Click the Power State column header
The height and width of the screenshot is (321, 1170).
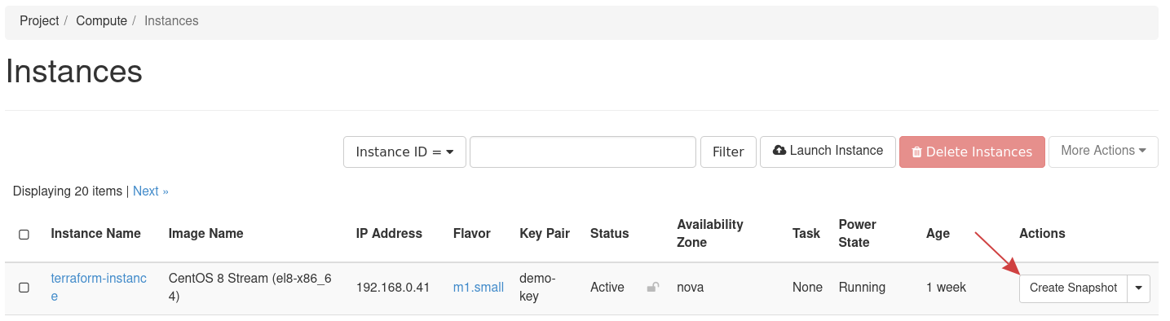coord(857,233)
